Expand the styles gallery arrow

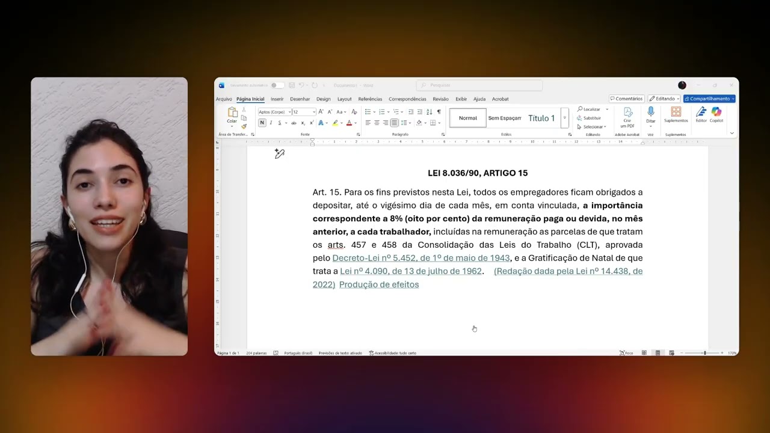coord(564,118)
